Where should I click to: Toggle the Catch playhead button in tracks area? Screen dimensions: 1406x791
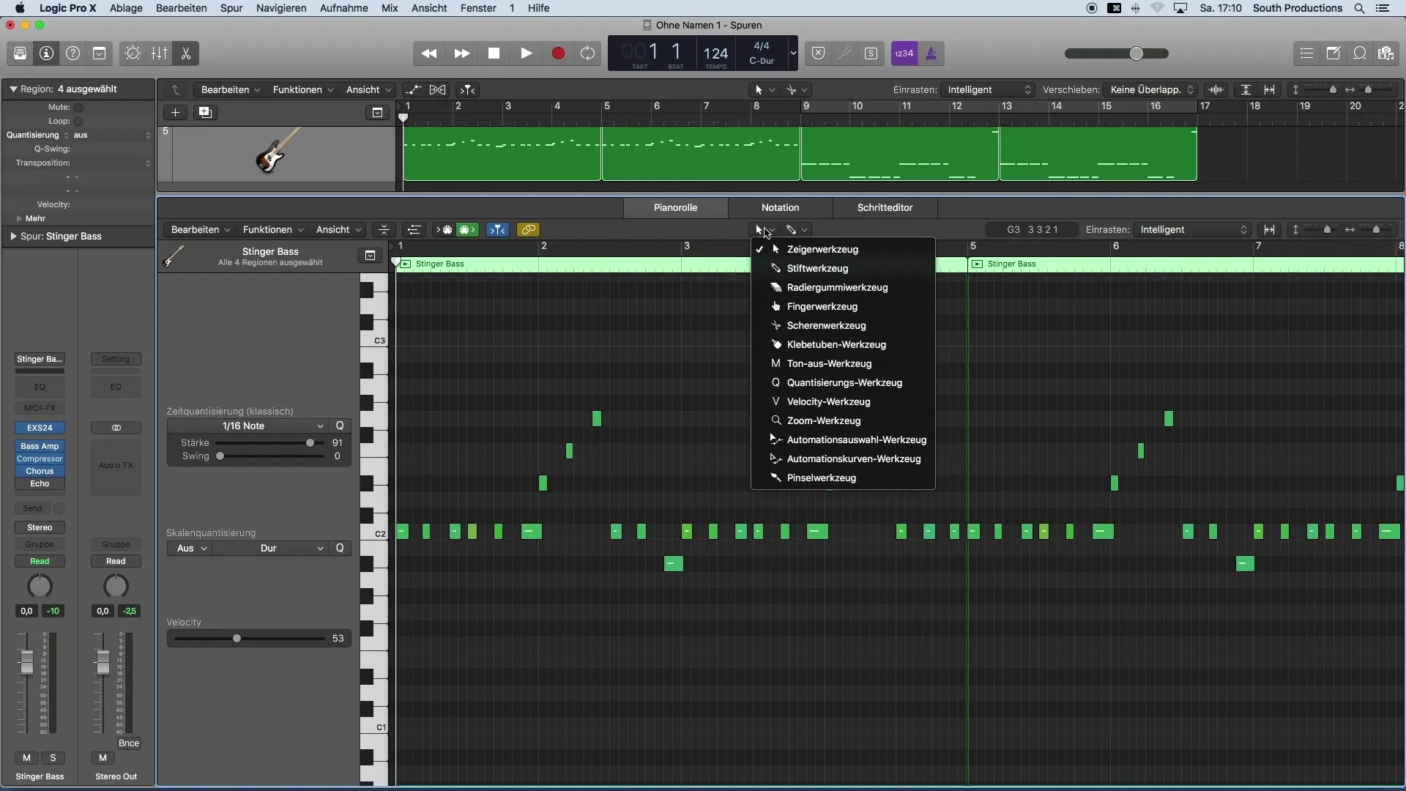468,89
